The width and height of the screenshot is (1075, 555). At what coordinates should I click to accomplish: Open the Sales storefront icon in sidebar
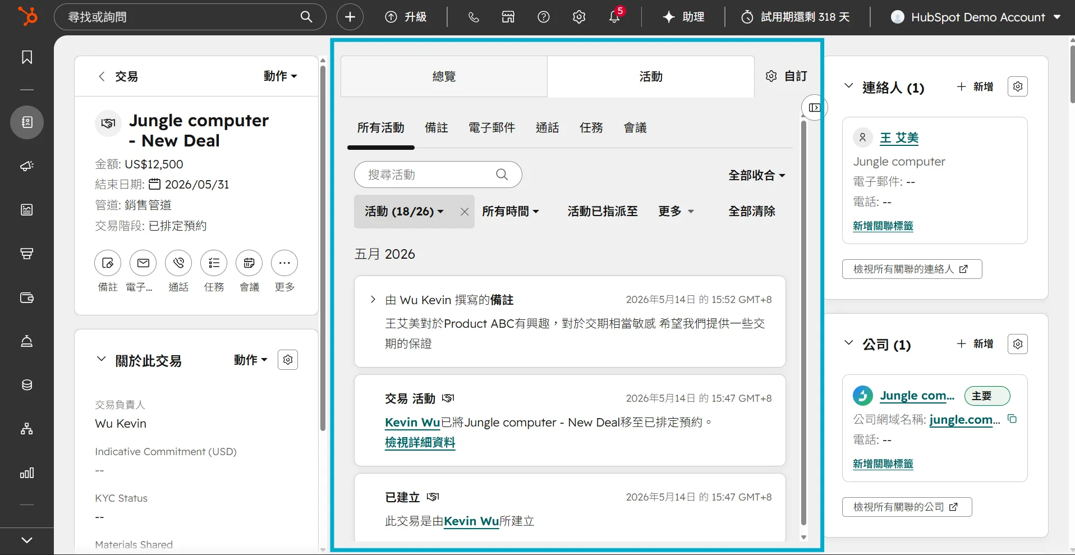pyautogui.click(x=27, y=254)
